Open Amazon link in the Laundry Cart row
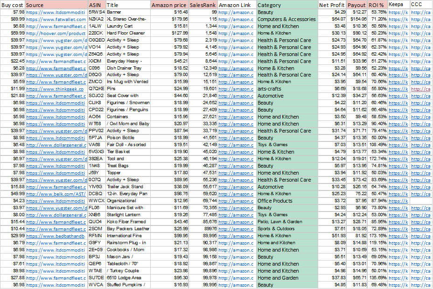 [236, 27]
